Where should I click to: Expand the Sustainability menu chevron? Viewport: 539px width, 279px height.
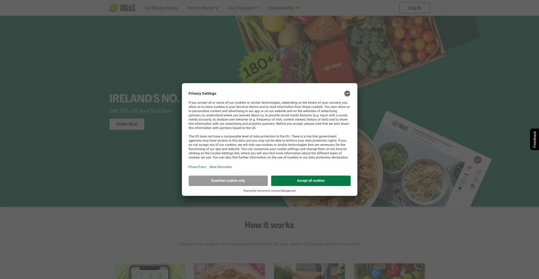point(298,8)
